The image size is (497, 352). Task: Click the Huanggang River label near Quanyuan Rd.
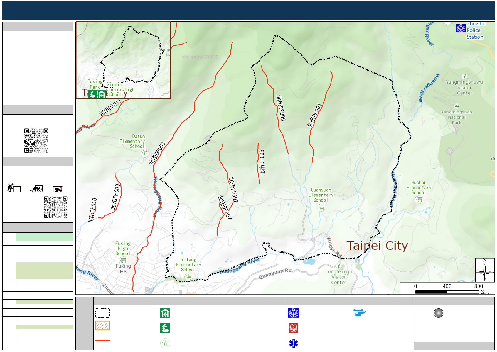click(240, 266)
